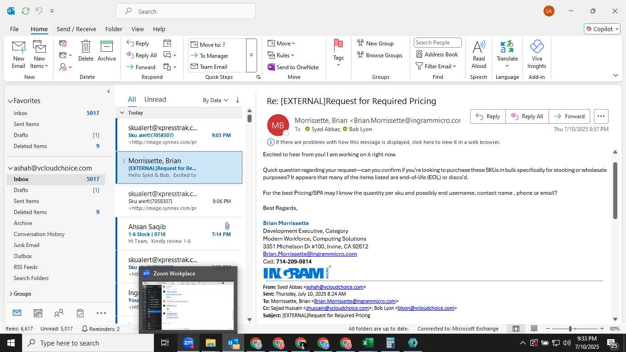Open the Move dropdown in ribbon
This screenshot has height=352, width=626.
281,43
